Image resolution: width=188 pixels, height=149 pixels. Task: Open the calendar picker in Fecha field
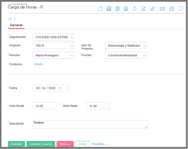click(x=60, y=88)
